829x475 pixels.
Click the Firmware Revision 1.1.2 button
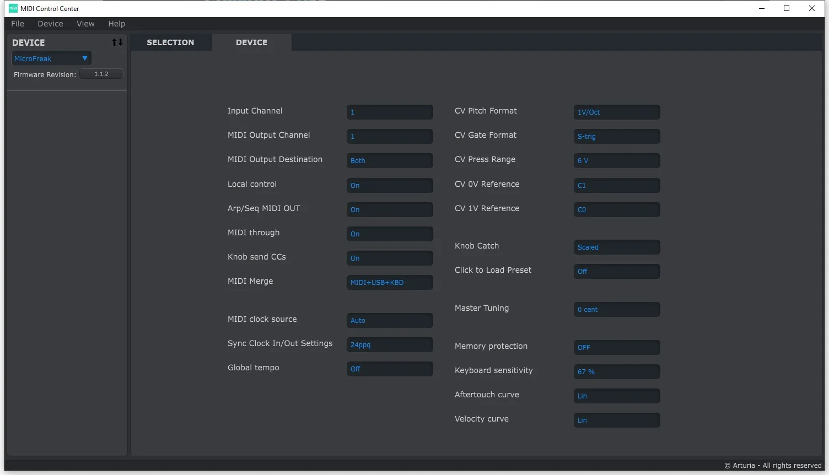coord(101,74)
